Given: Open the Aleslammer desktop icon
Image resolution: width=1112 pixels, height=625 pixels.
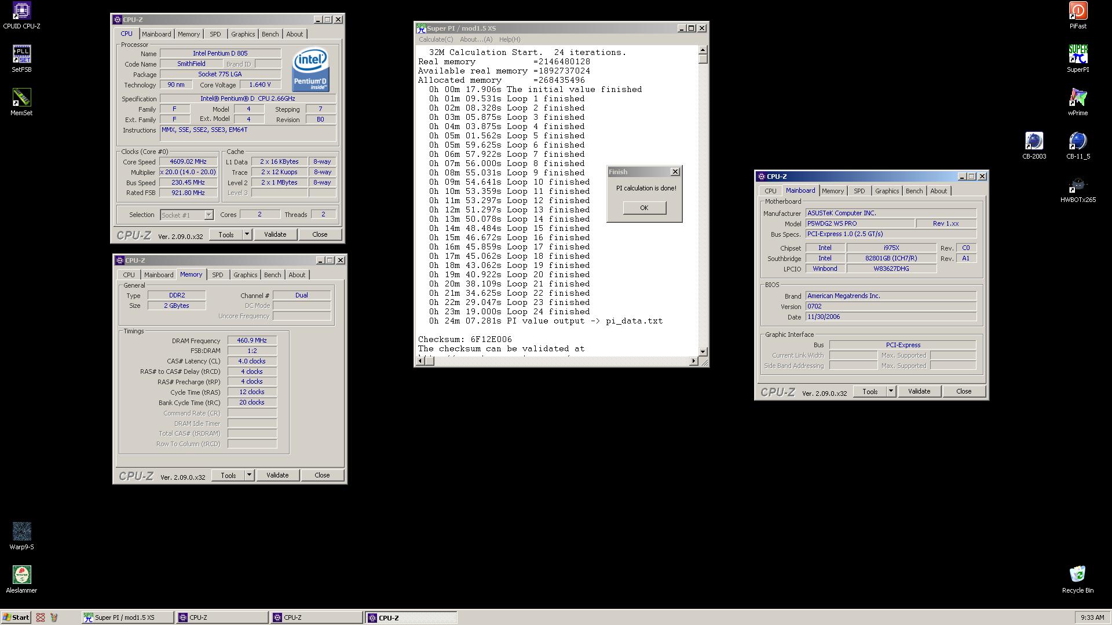Looking at the screenshot, I should pos(21,580).
